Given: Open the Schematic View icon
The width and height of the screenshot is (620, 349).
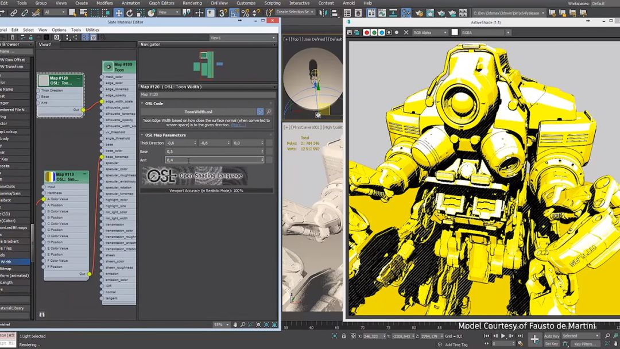Looking at the screenshot, I should (x=393, y=13).
